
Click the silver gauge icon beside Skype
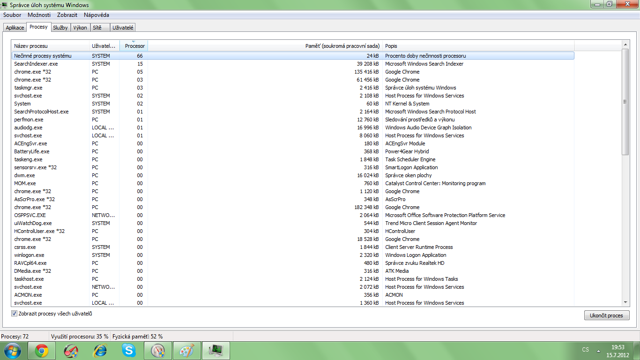tap(157, 350)
